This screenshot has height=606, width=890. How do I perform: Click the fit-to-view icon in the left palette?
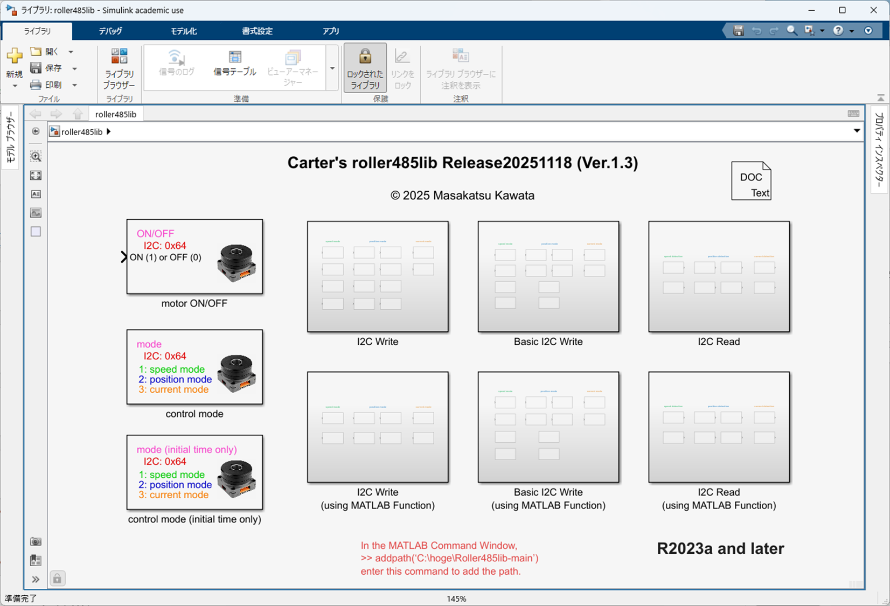pos(36,175)
